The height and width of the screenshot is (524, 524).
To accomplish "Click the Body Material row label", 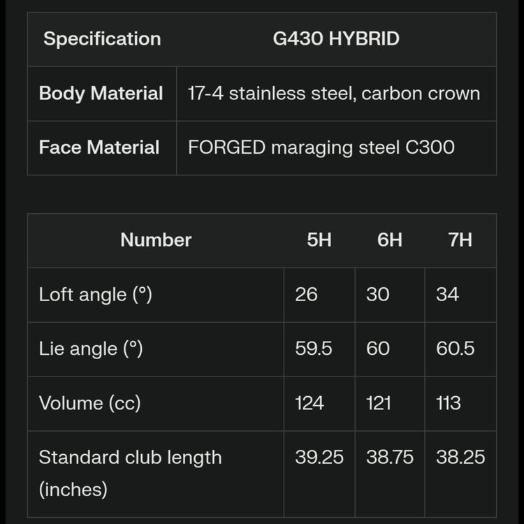I will click(x=101, y=94).
